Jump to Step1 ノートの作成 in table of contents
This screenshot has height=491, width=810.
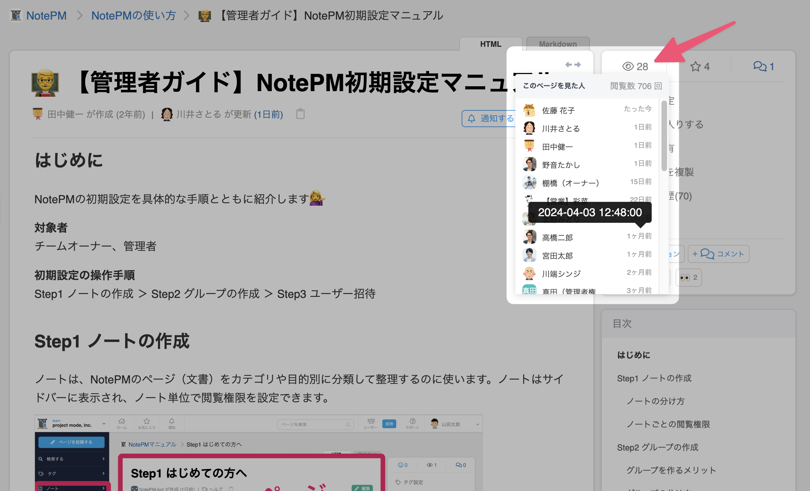[x=654, y=378]
